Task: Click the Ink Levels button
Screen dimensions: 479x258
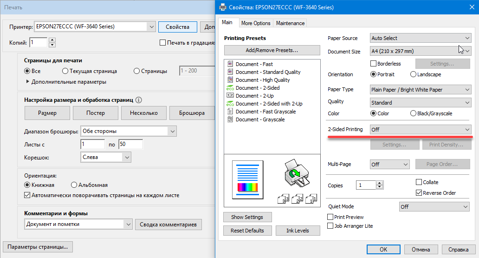Action: coord(298,231)
